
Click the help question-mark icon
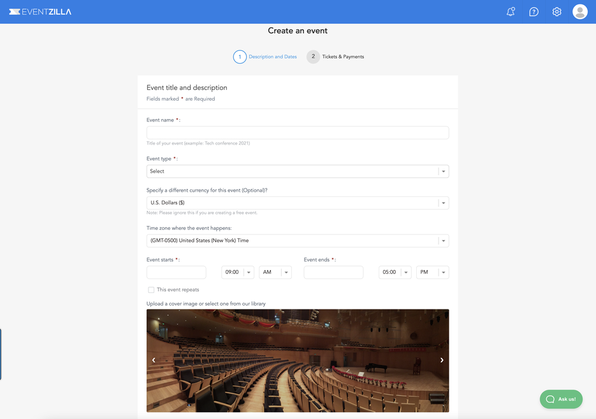(x=534, y=11)
